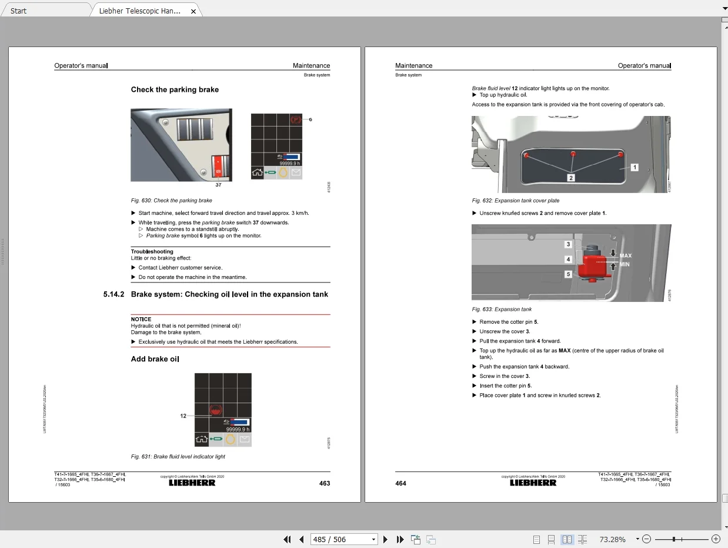Click page number 463
The width and height of the screenshot is (728, 548).
(x=325, y=483)
